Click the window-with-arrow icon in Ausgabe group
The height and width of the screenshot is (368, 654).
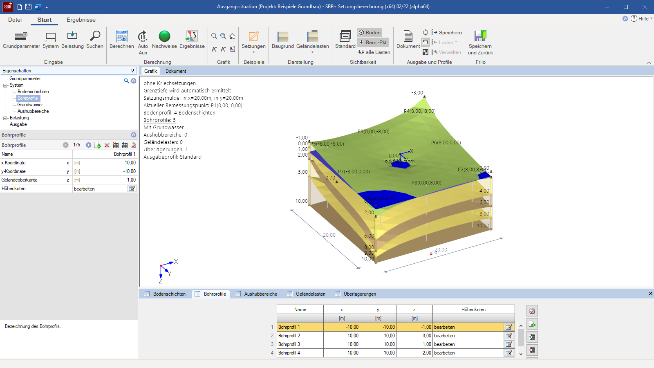[426, 52]
